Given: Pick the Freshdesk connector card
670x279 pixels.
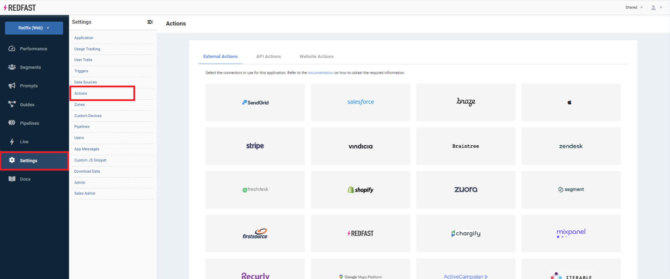Looking at the screenshot, I should pyautogui.click(x=255, y=190).
